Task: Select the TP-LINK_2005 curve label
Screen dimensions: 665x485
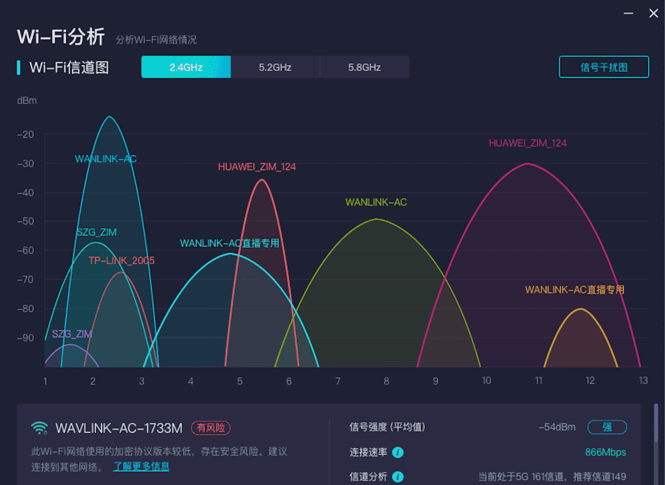Action: coord(121,260)
